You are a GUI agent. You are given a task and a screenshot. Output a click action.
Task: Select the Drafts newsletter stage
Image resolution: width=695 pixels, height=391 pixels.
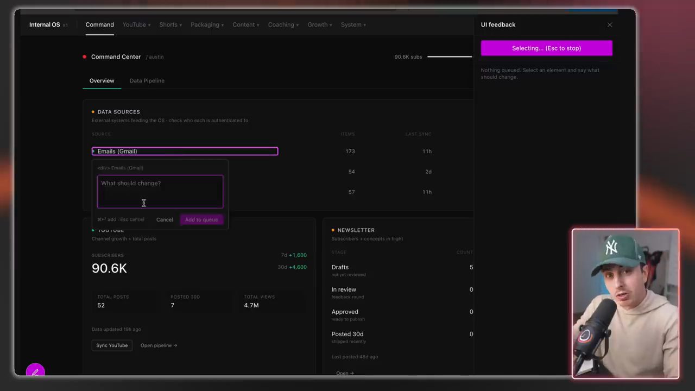[402, 270]
